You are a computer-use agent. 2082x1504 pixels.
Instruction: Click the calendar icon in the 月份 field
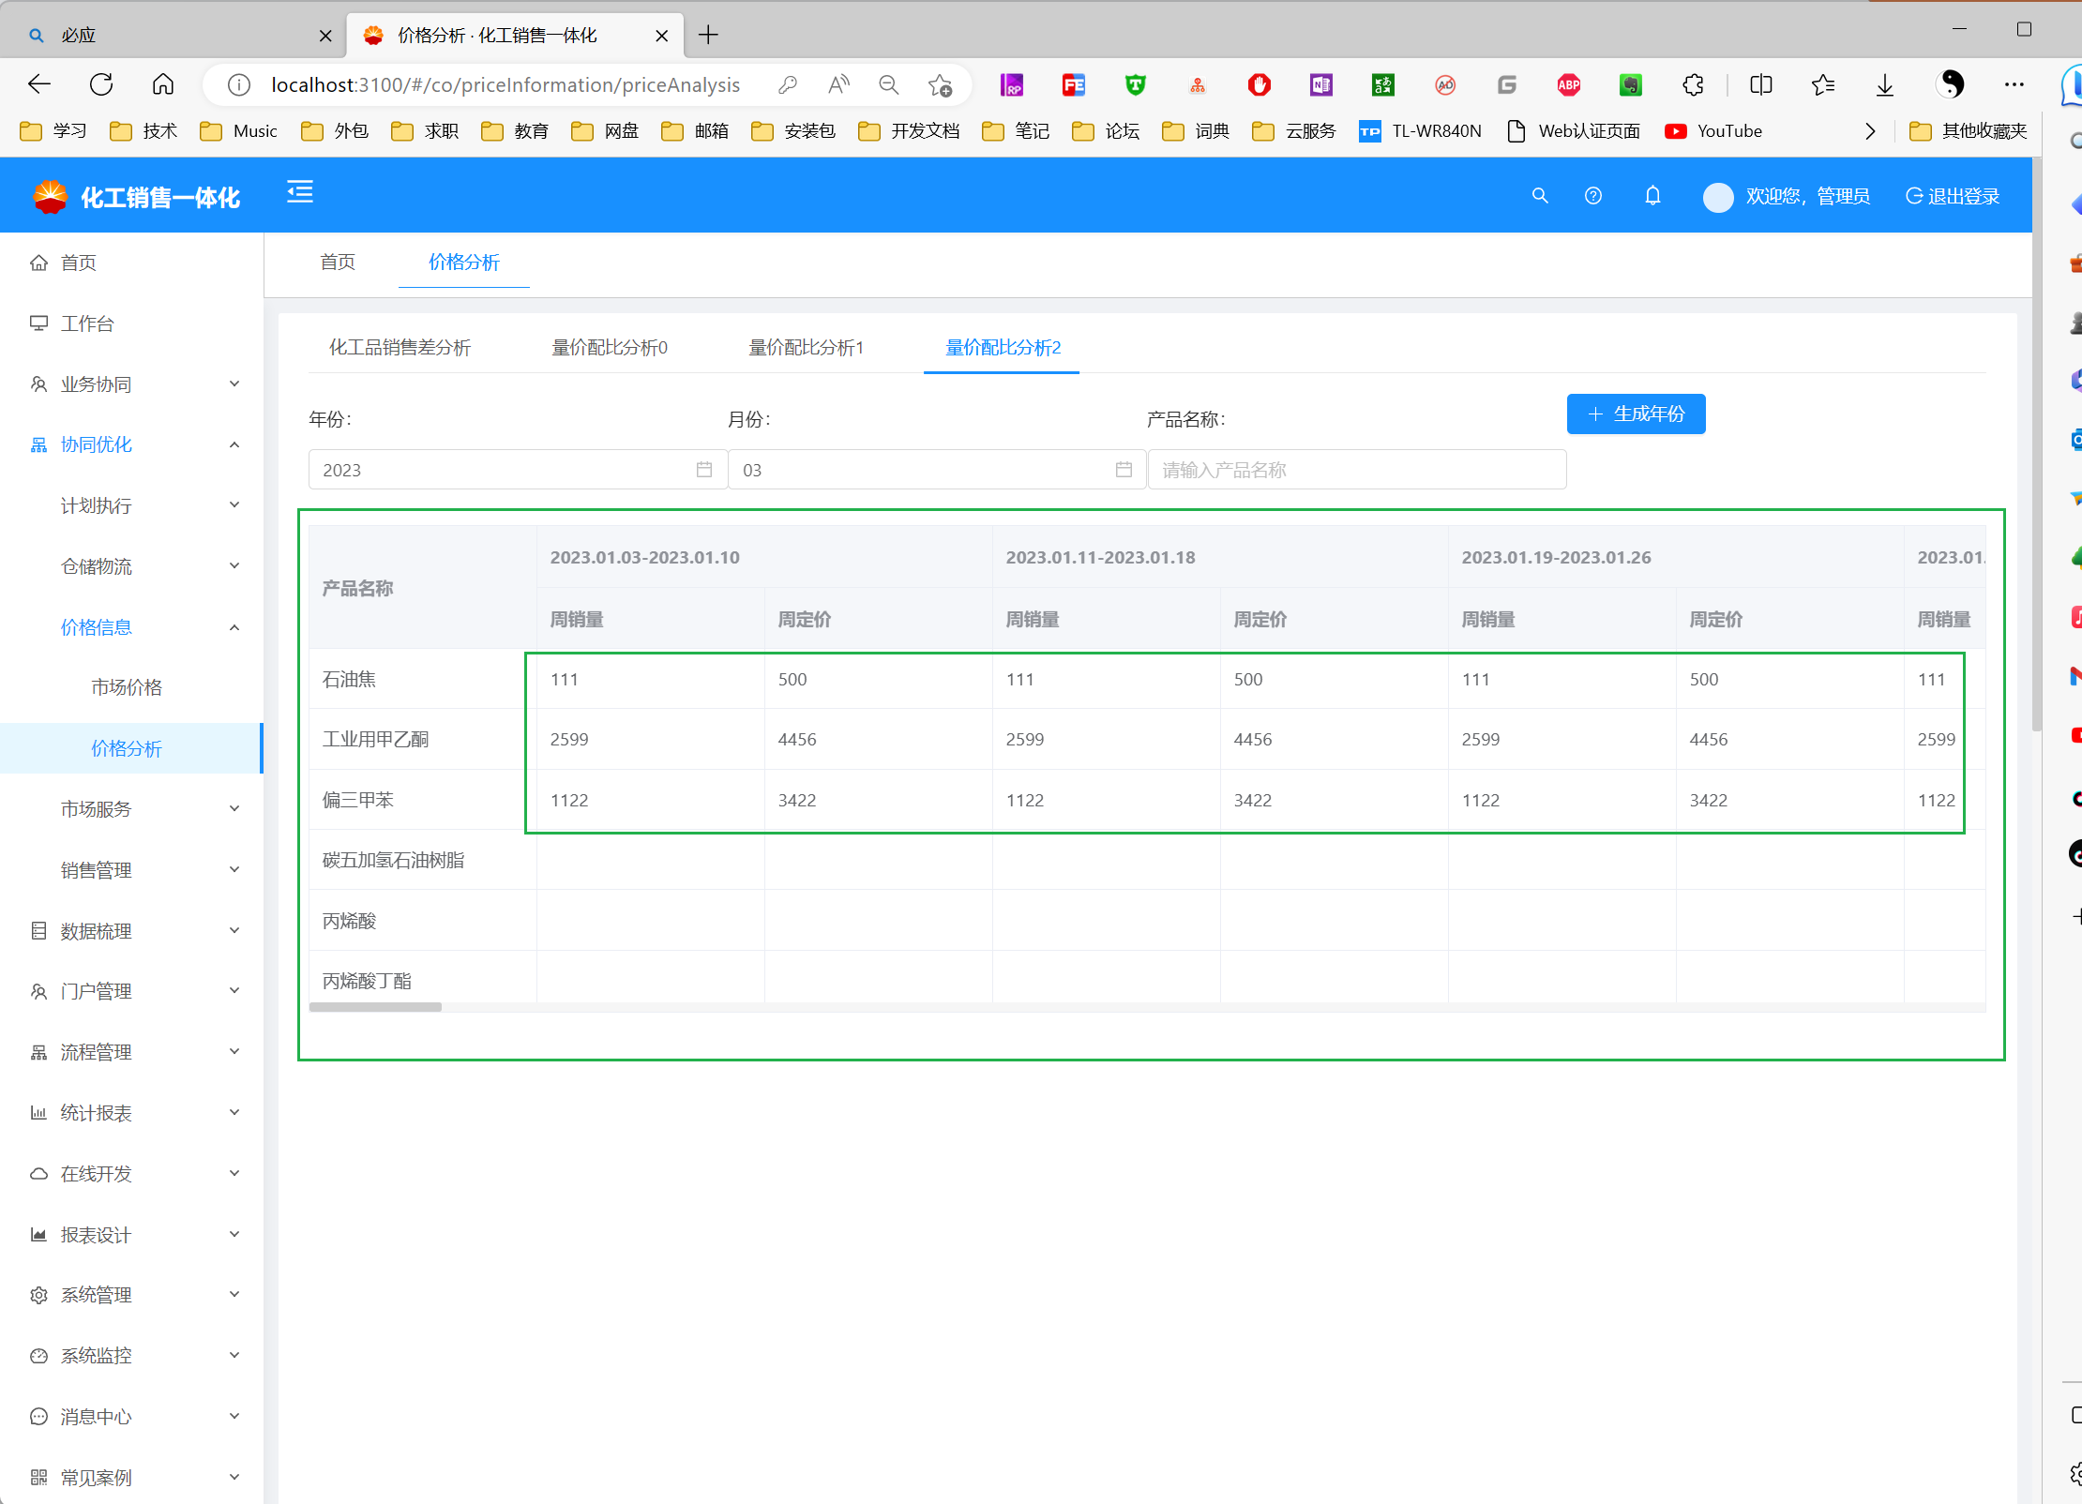(x=1124, y=470)
